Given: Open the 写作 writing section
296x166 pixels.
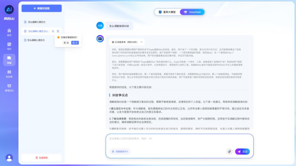Looking at the screenshot, I should pos(9,46).
